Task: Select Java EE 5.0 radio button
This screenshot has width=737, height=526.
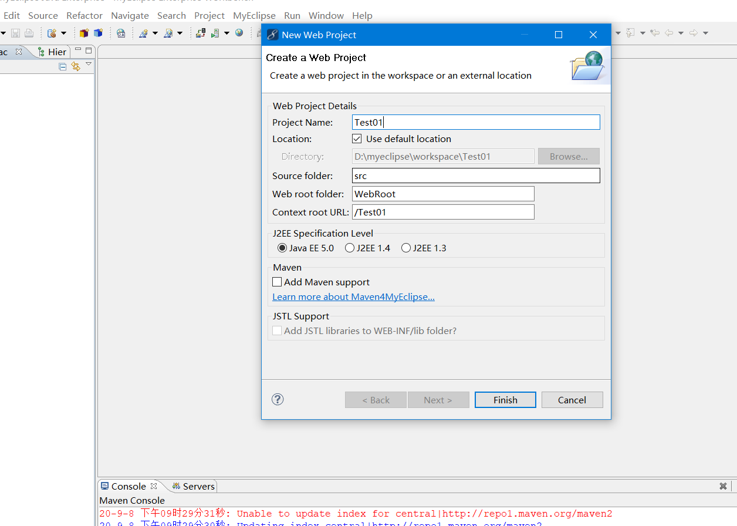Action: (x=282, y=248)
